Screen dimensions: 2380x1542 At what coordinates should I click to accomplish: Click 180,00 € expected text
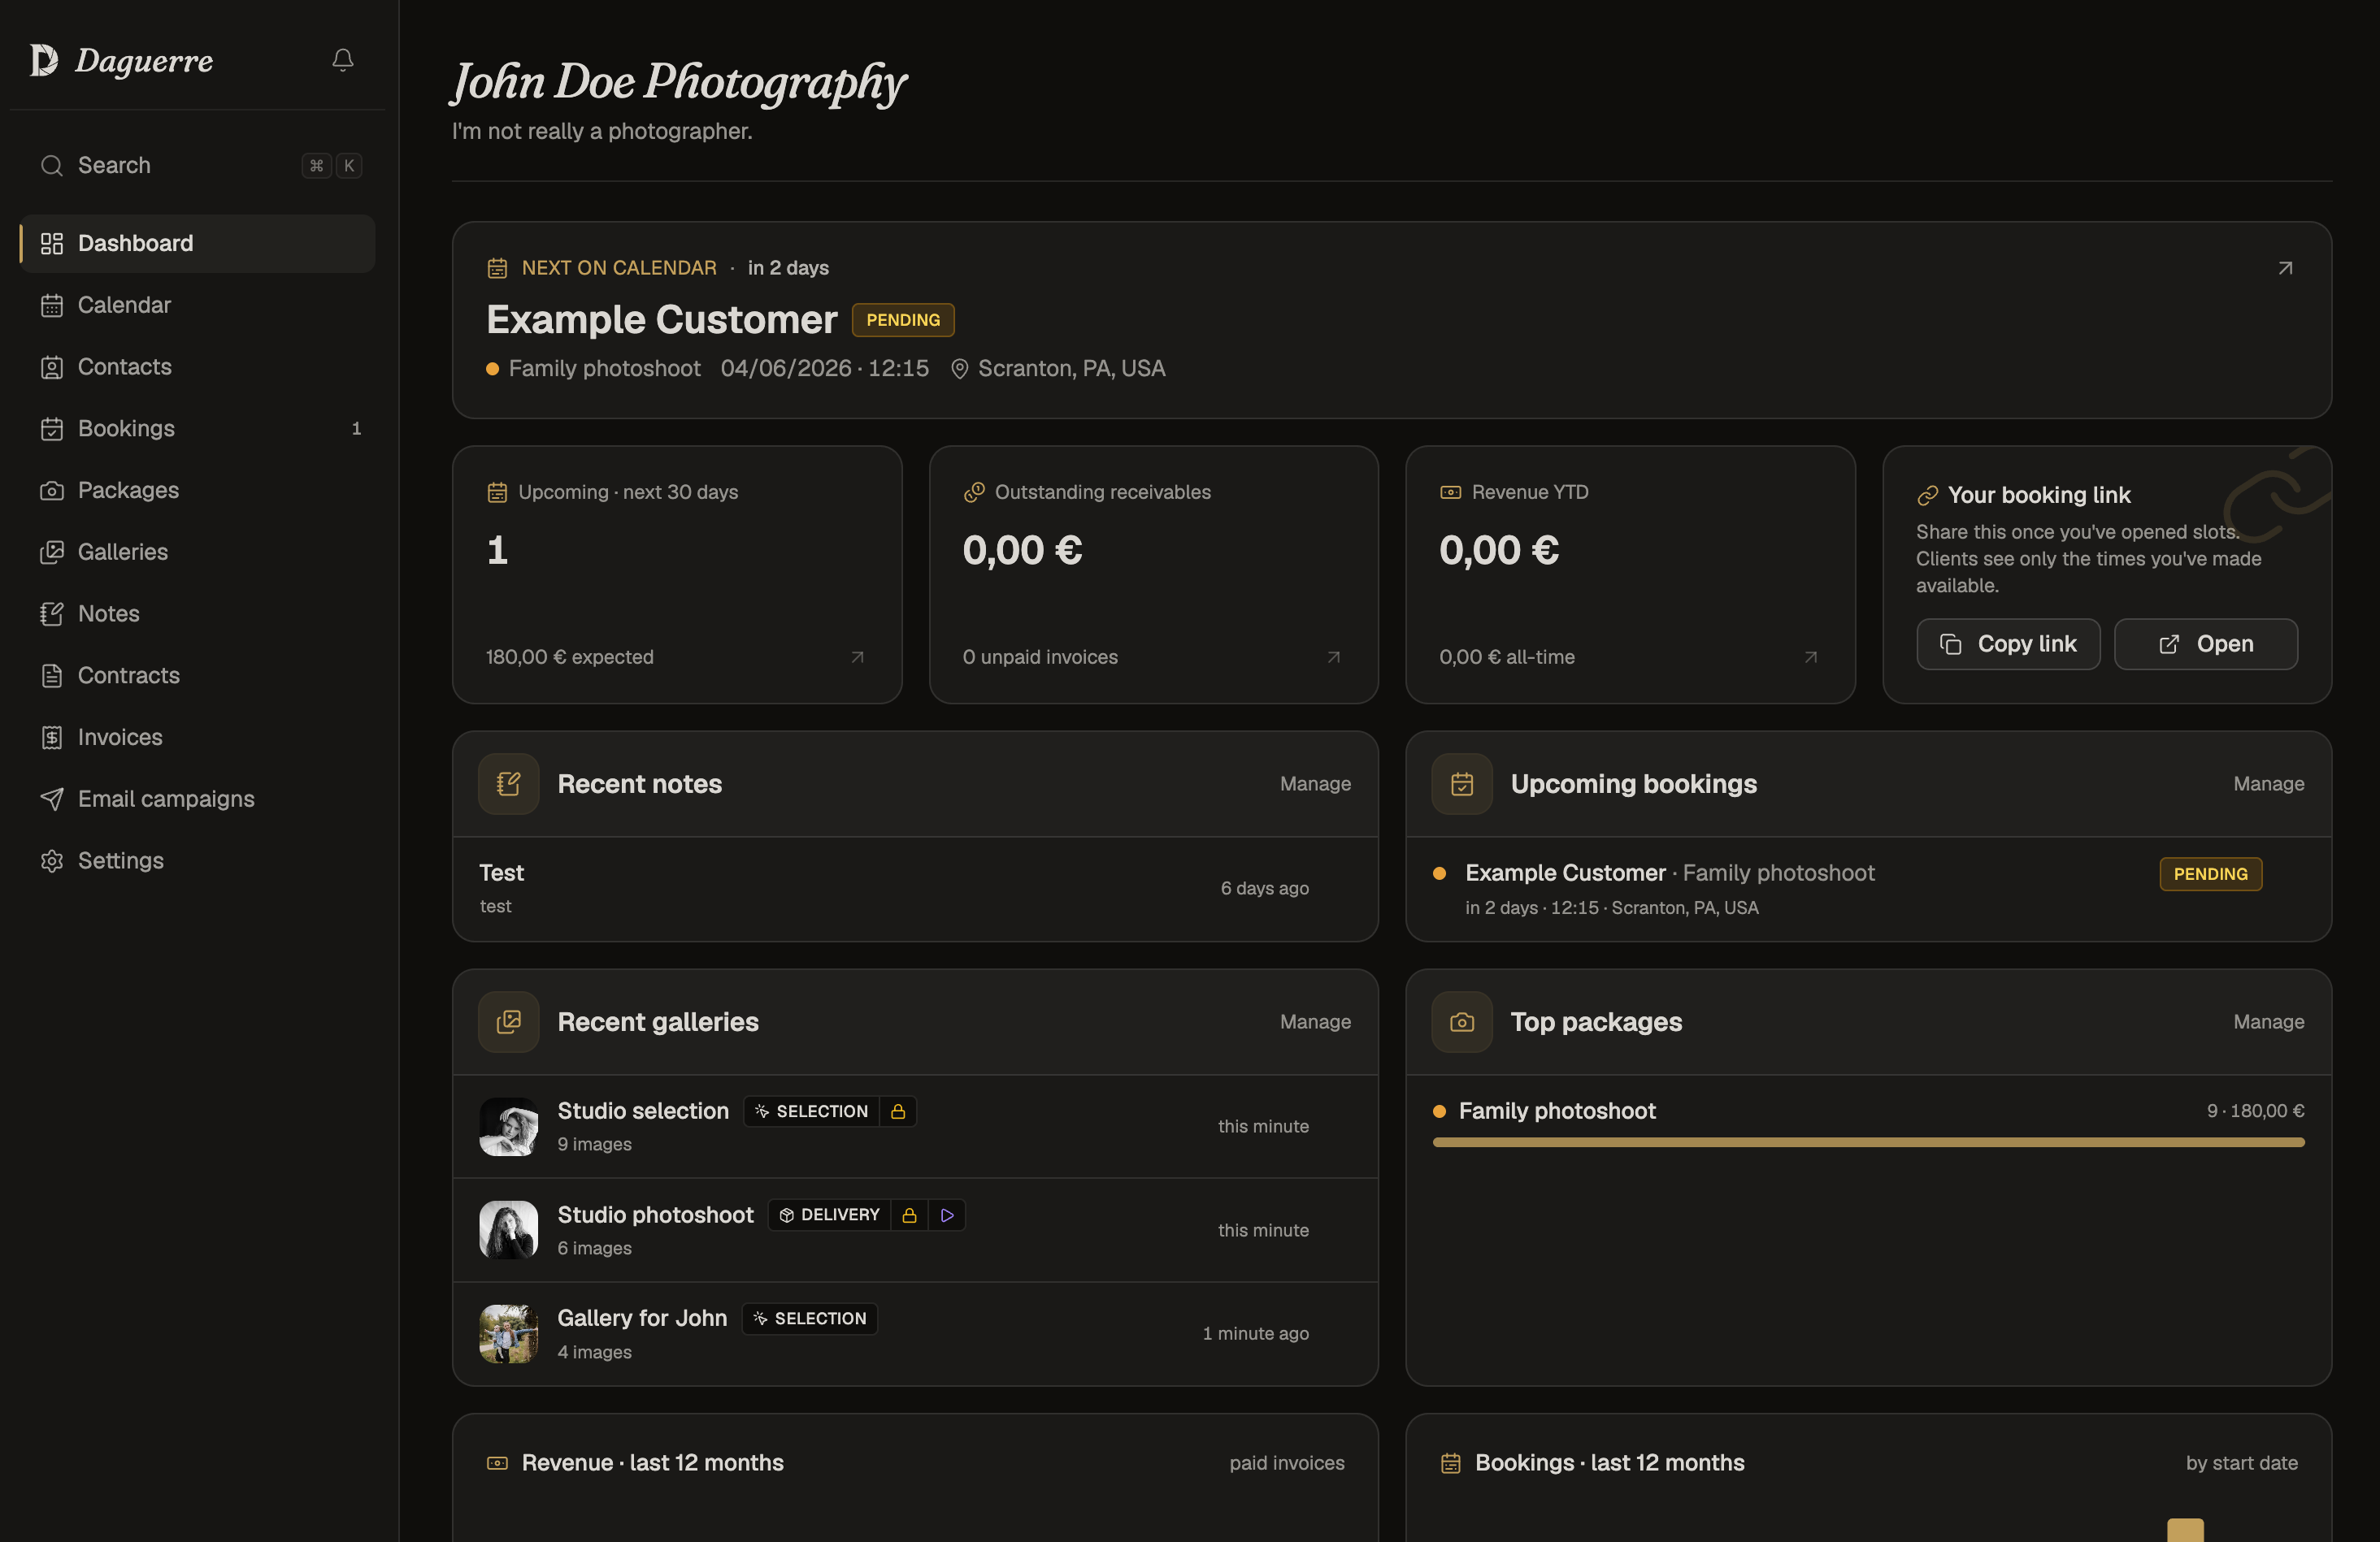coord(569,657)
